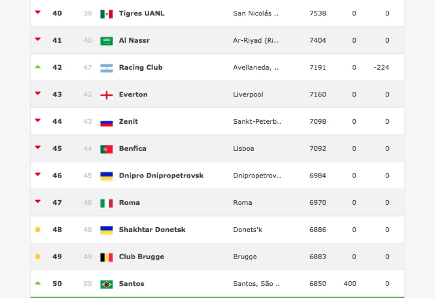Open the Dnipro Dnipropetrovsk club link
The height and width of the screenshot is (298, 435).
161,176
